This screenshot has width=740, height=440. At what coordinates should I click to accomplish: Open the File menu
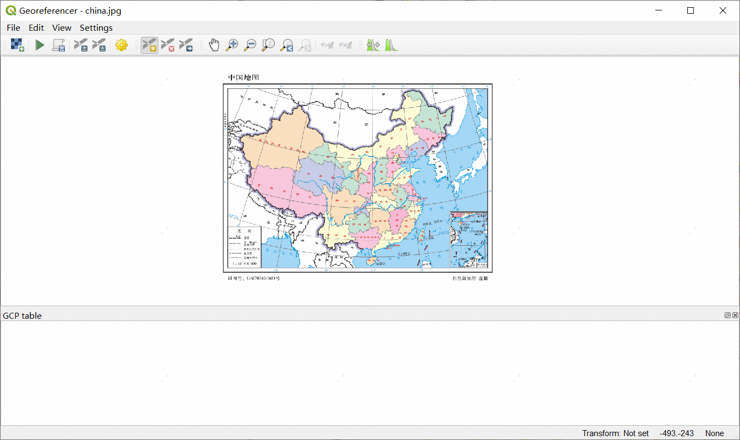13,27
